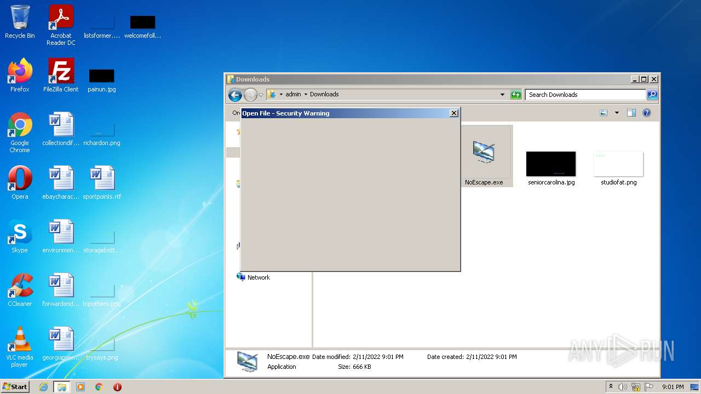
Task: Minimize the Downloads window
Action: pyautogui.click(x=635, y=79)
